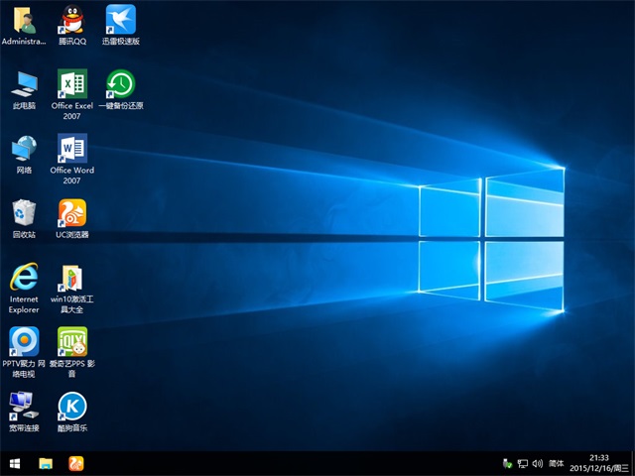Click the UC浏览器 desktop icon

tap(72, 213)
